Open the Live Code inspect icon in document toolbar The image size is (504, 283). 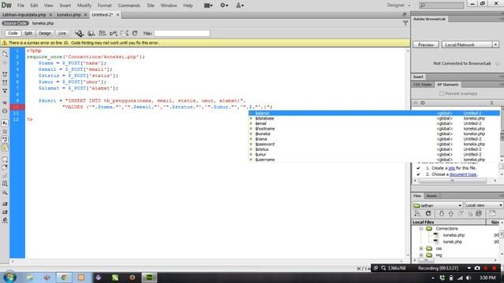pyautogui.click(x=80, y=33)
